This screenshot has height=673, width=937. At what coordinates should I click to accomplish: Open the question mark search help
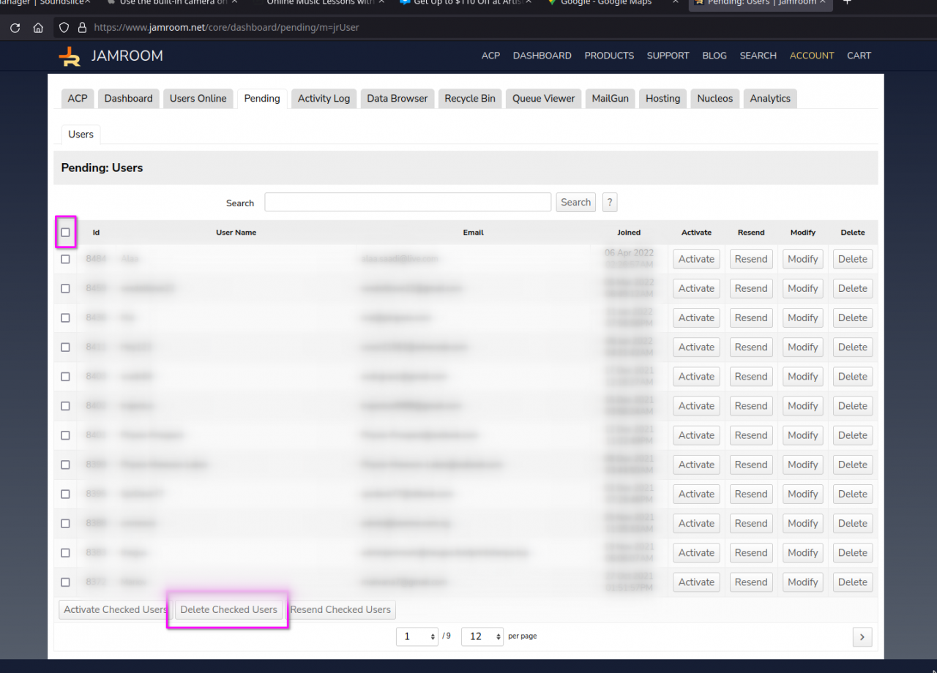coord(609,203)
